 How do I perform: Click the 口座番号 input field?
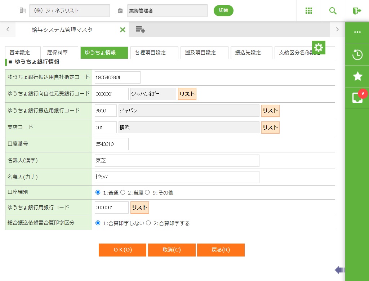tap(111, 144)
